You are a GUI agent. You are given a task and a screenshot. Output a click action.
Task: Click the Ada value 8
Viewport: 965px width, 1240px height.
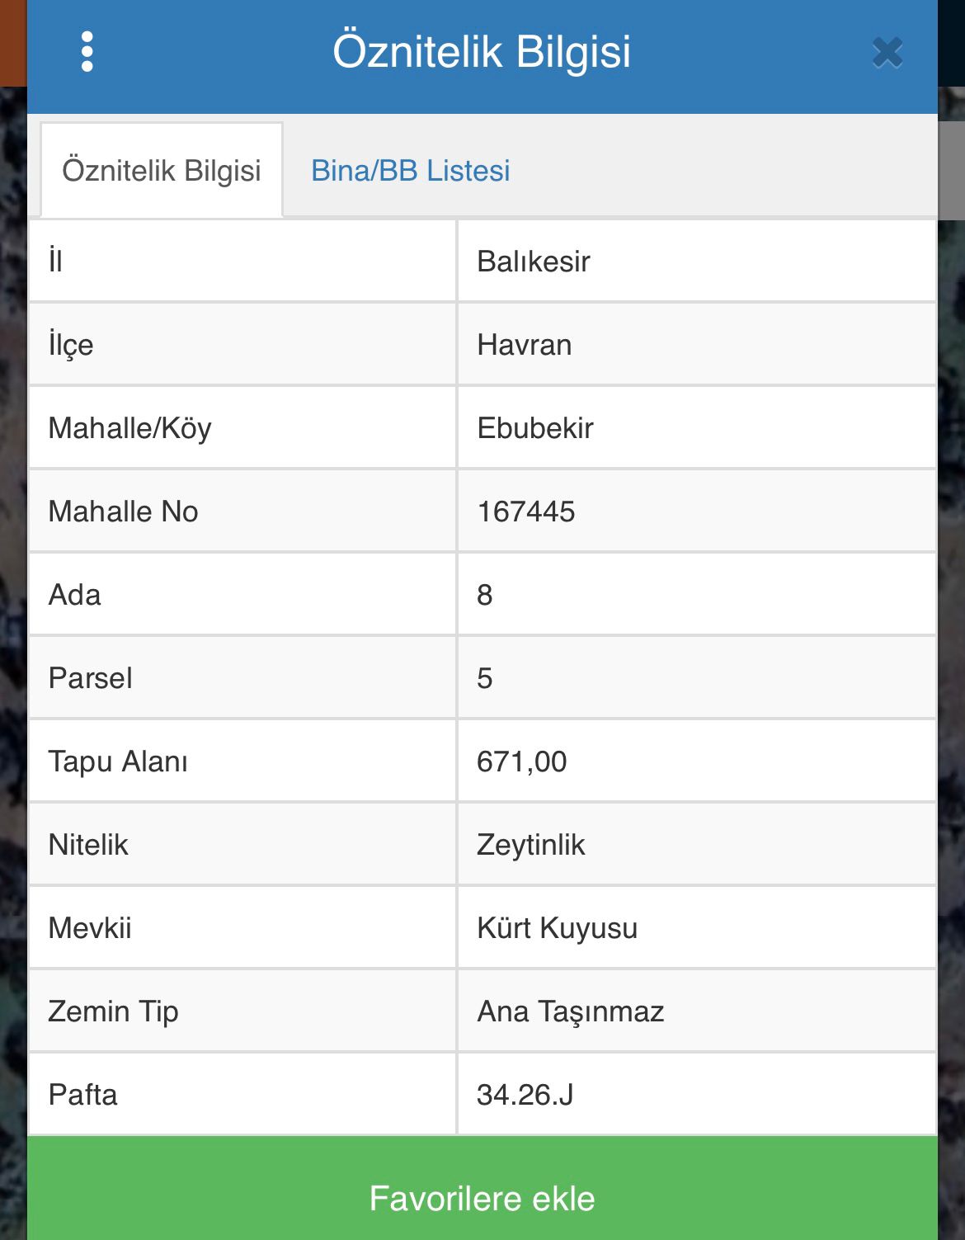tap(485, 595)
